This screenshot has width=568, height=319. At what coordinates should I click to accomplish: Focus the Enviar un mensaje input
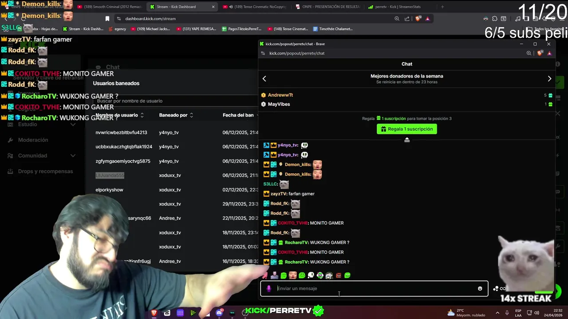(x=374, y=288)
